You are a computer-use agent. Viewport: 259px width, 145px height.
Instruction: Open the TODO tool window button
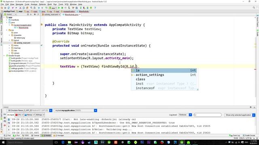click(x=25, y=135)
